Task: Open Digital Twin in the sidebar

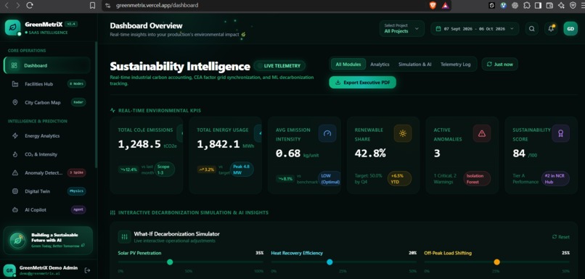Action: pos(46,191)
